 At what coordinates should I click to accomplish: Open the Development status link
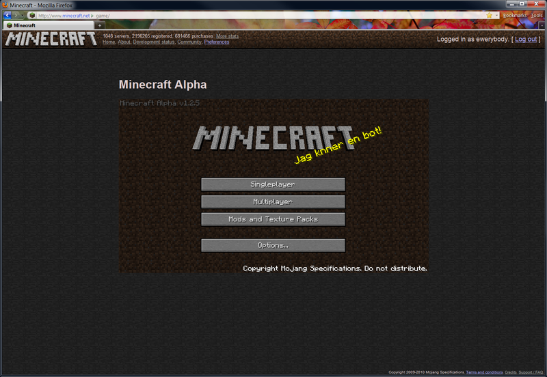tap(153, 42)
